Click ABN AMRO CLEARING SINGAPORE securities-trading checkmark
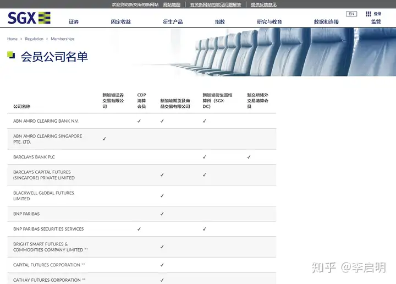The image size is (396, 284). (104, 139)
